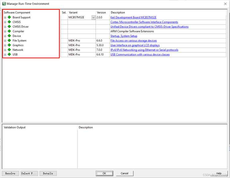Screen dimensions: 230x178
Task: Click the Description column header
Action: (x=118, y=13)
